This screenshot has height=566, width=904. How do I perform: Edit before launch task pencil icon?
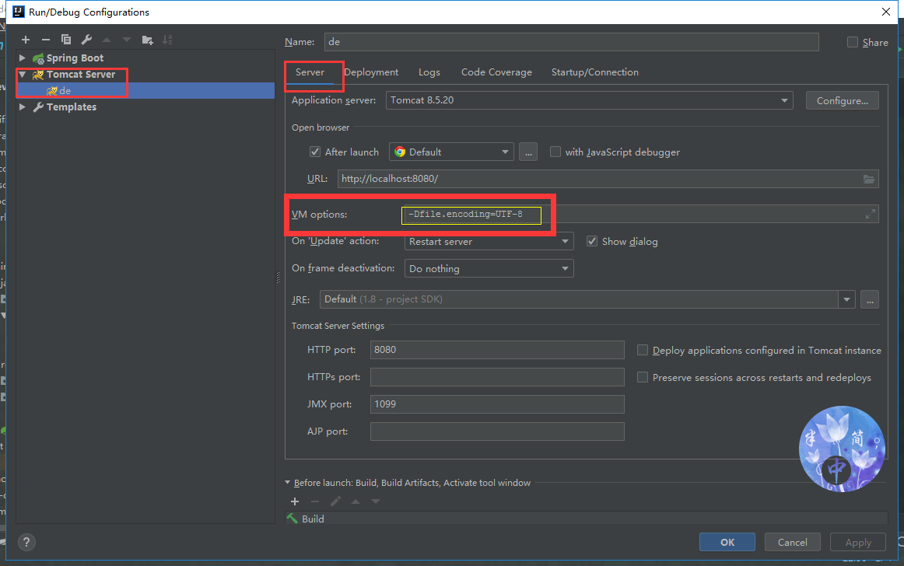[335, 501]
